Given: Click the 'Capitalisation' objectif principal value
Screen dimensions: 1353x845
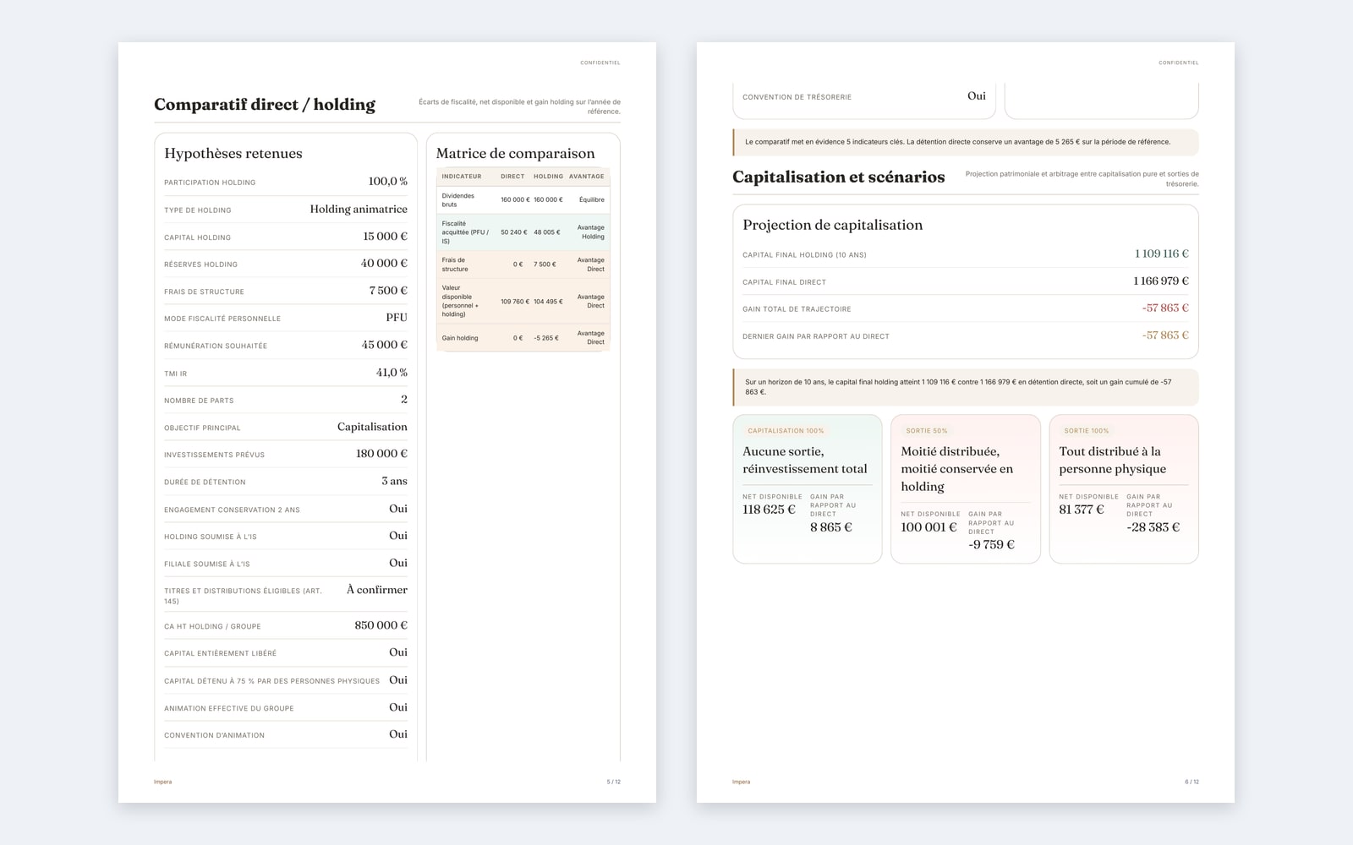Looking at the screenshot, I should [372, 426].
